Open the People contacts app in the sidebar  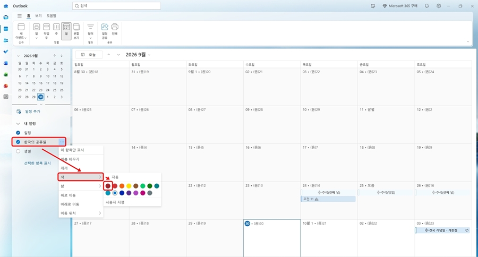[x=6, y=40]
